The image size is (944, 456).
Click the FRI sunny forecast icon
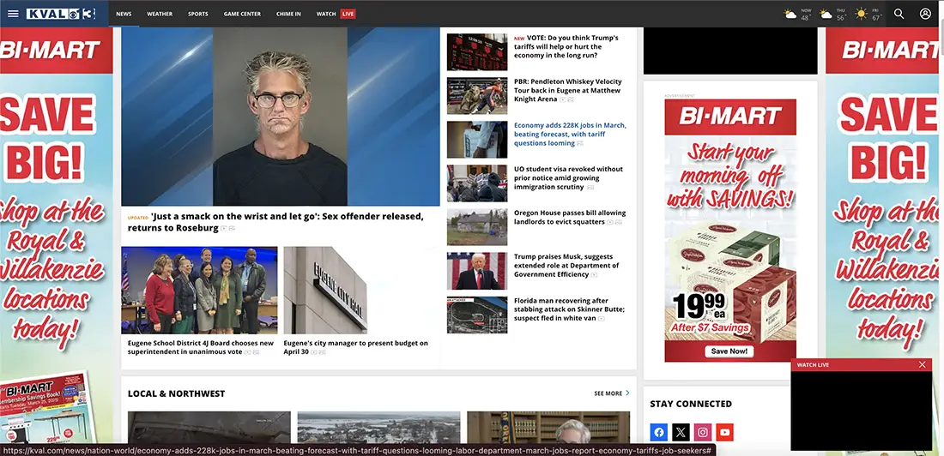pyautogui.click(x=862, y=14)
